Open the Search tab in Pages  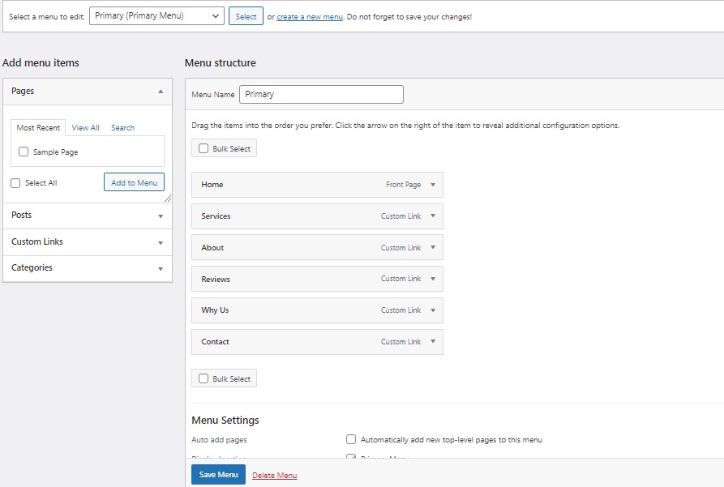tap(122, 128)
